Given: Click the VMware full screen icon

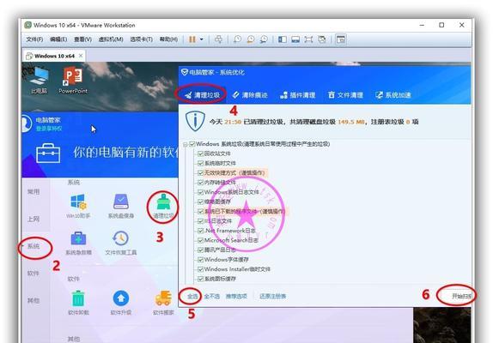Looking at the screenshot, I should 308,39.
